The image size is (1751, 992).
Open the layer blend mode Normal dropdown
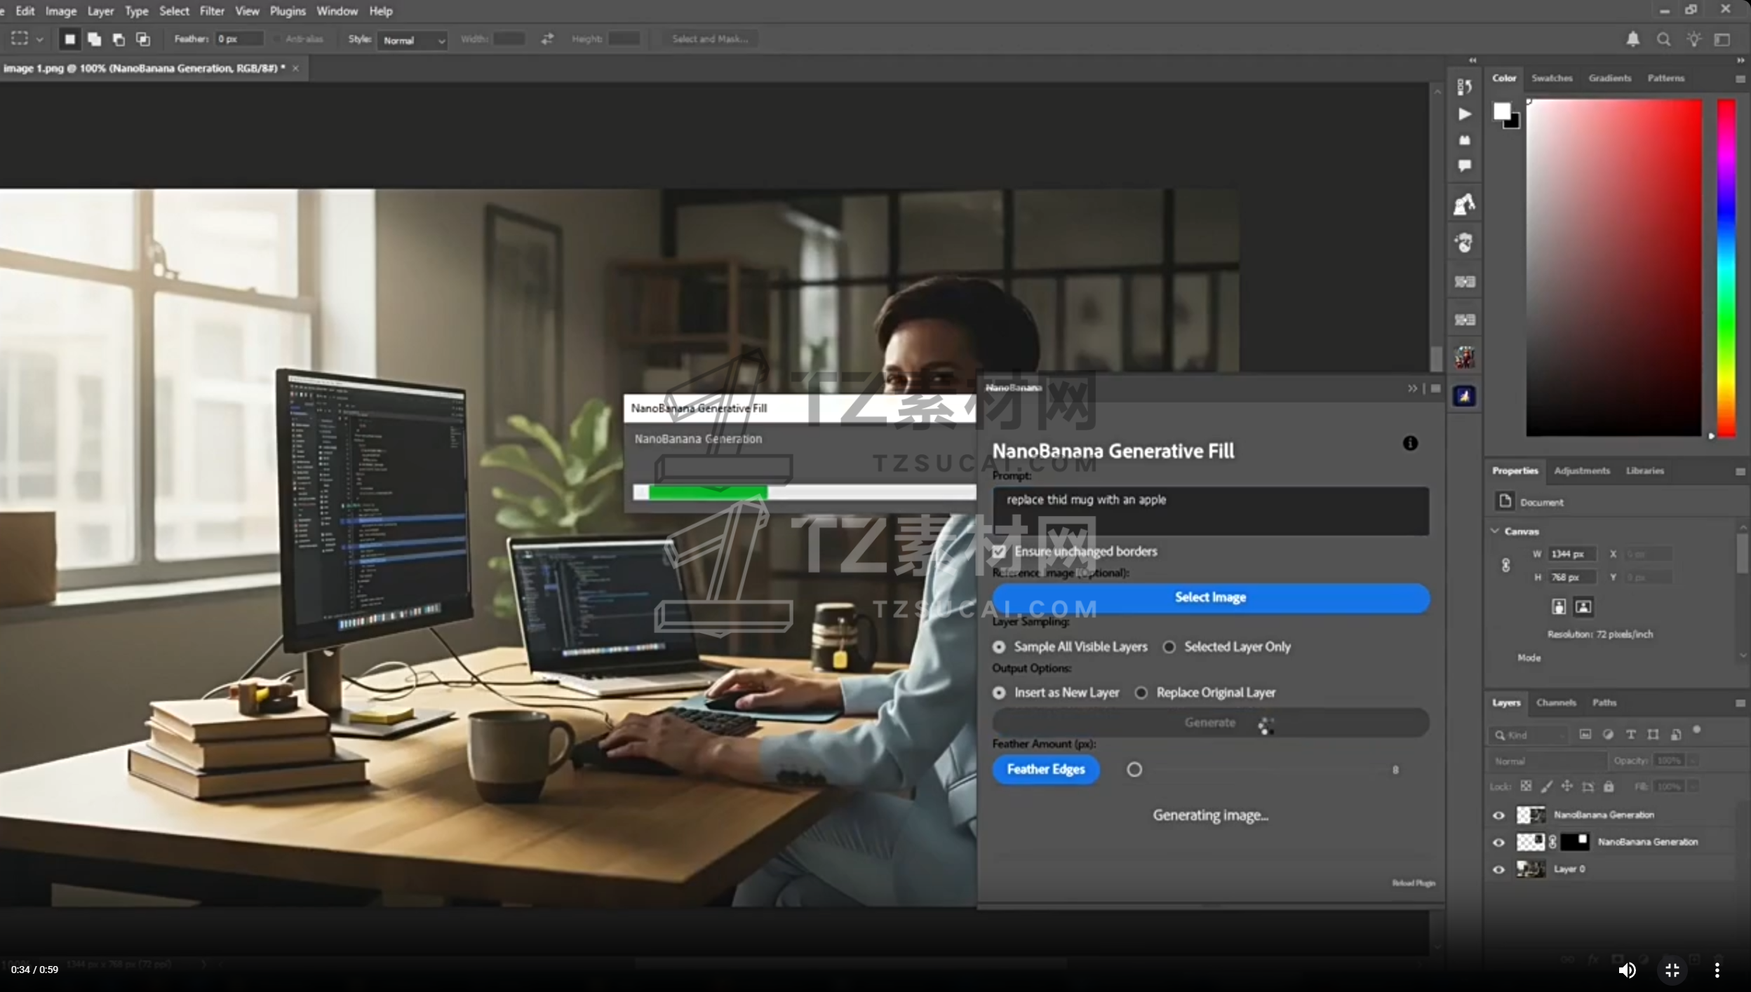point(1546,761)
